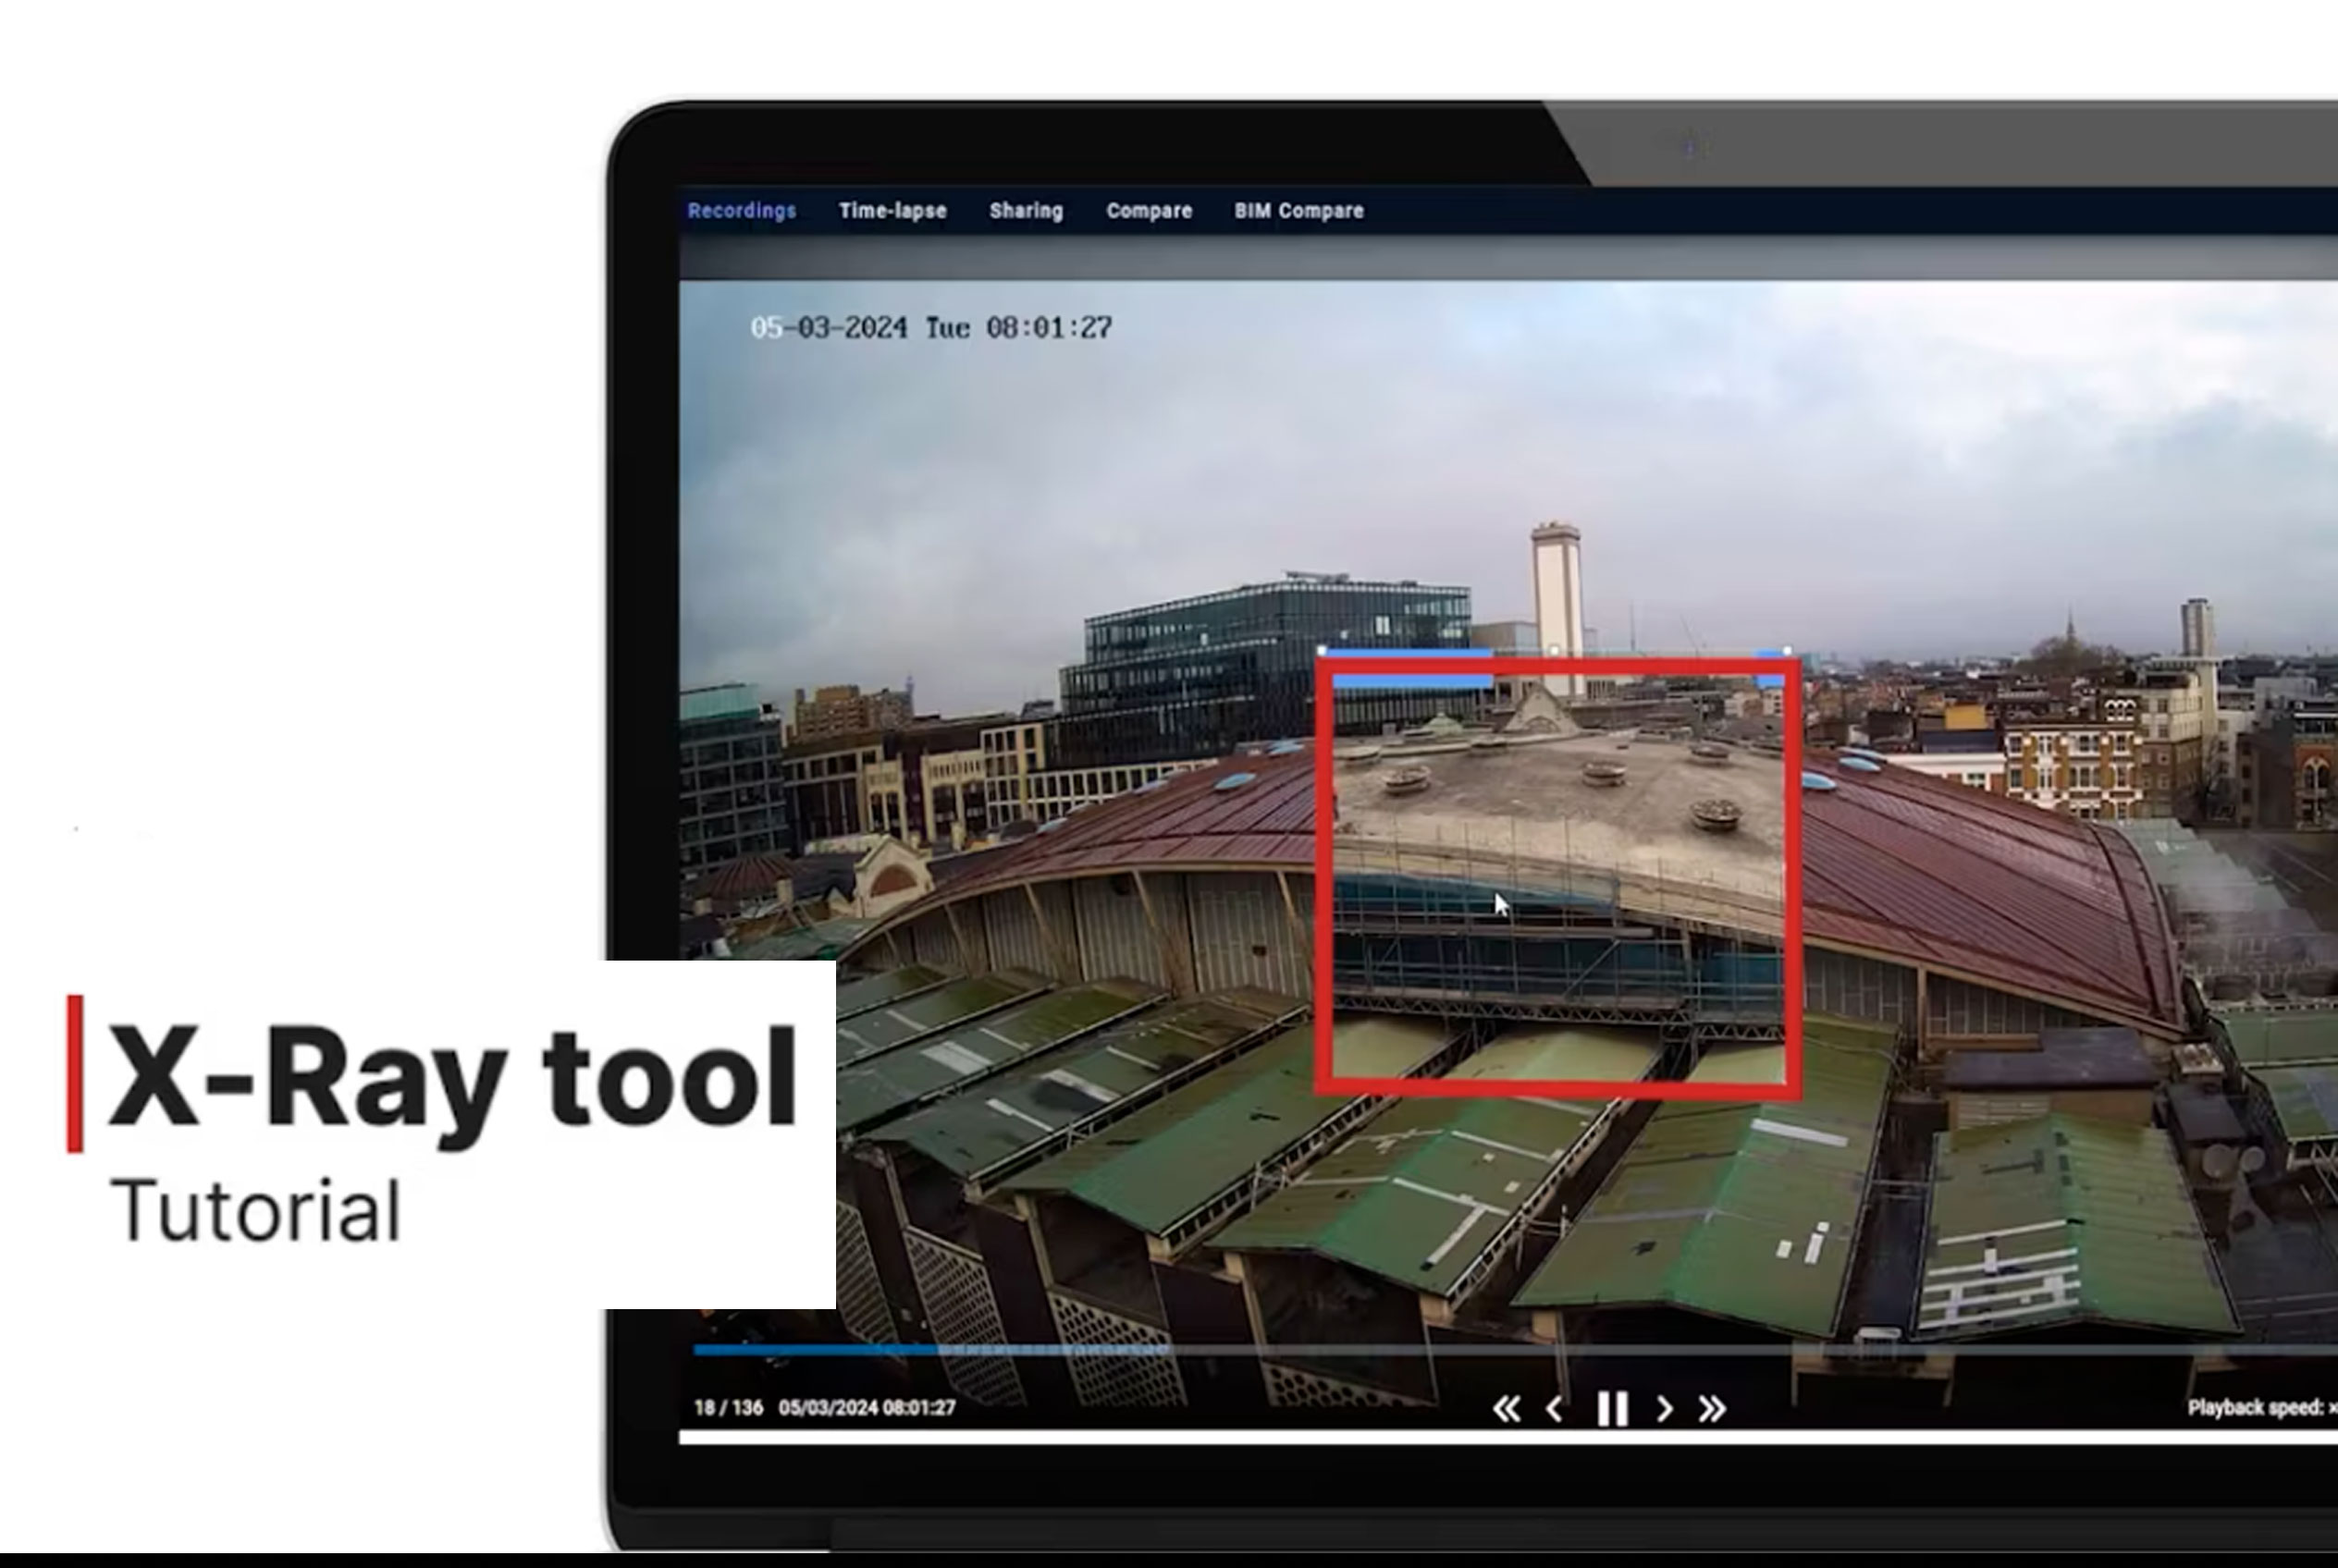Step forward one frame with single right arrow
Viewport: 2338px width, 1568px height.
[1665, 1409]
